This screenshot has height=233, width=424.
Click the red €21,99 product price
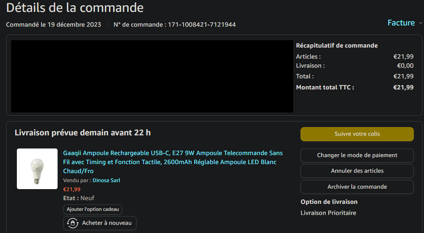click(x=72, y=190)
